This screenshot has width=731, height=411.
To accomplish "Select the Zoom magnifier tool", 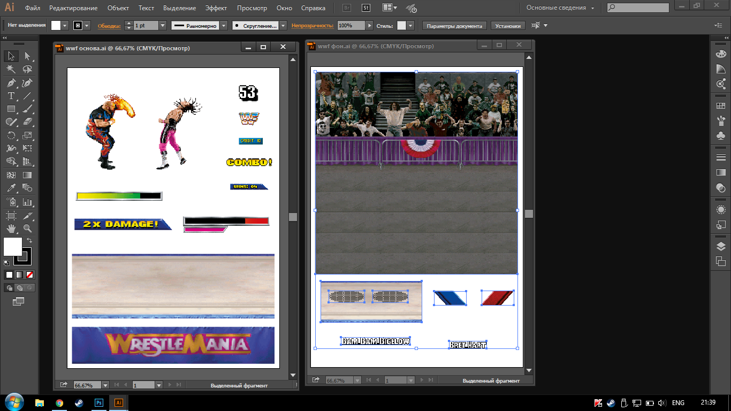I will pos(27,229).
